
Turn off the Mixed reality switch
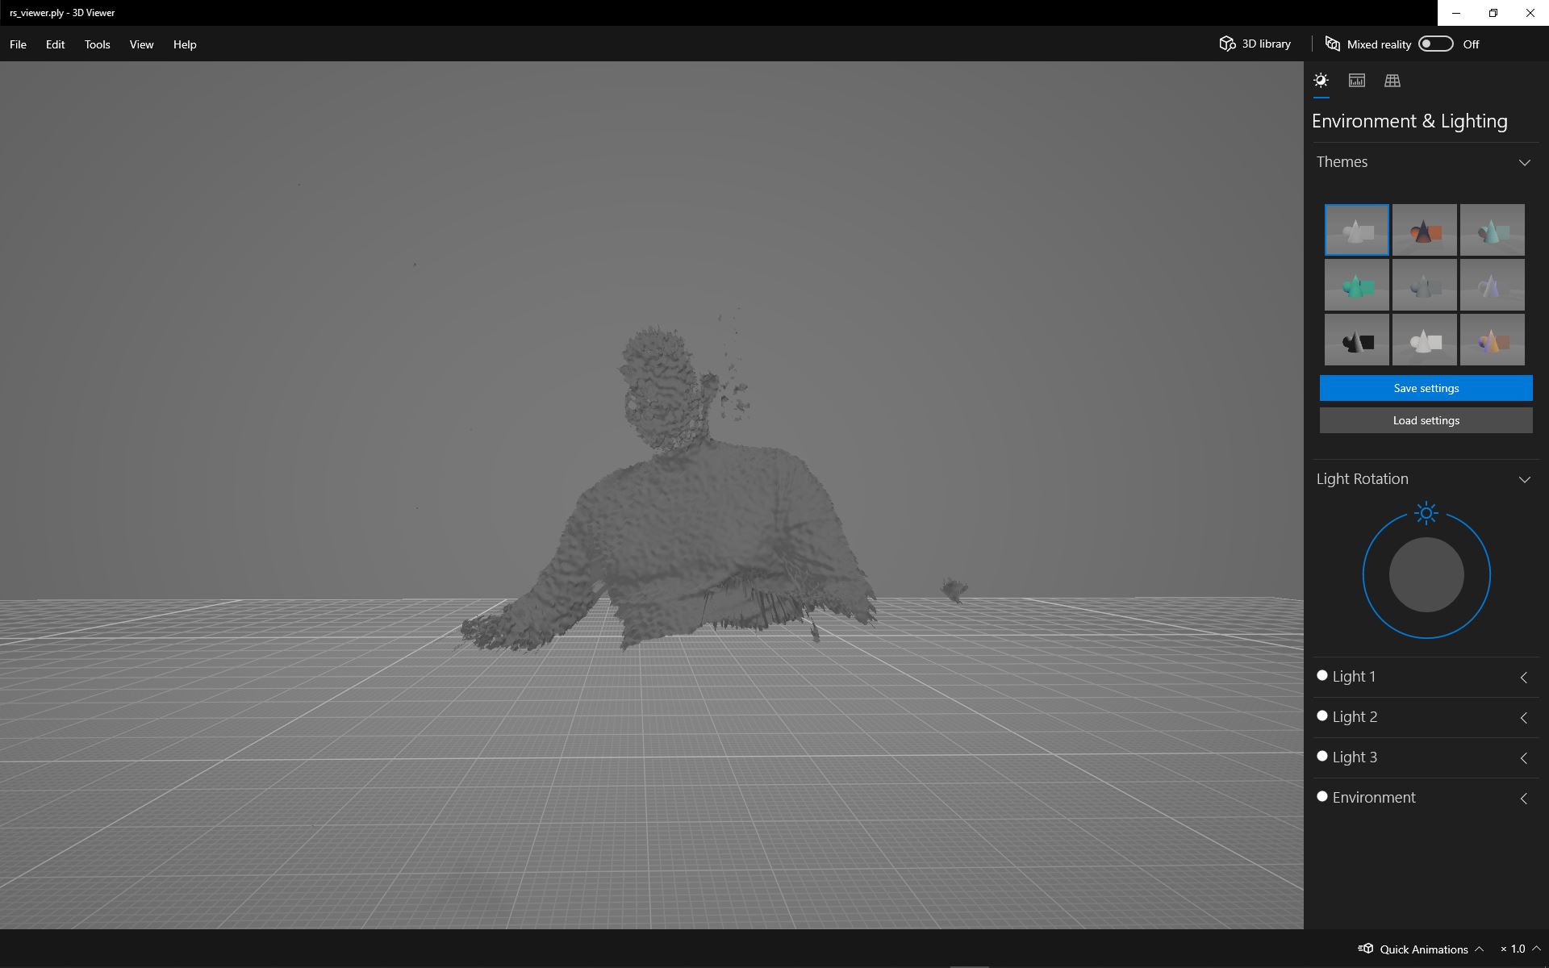tap(1435, 44)
